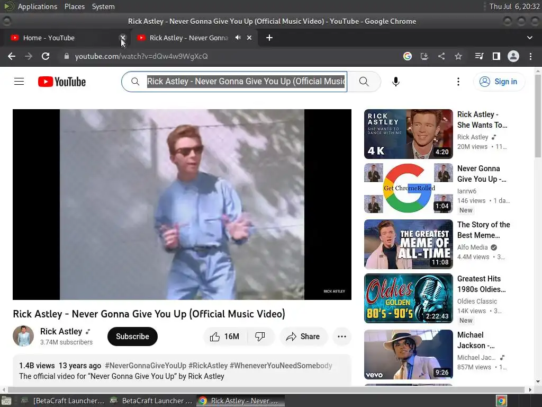The height and width of the screenshot is (407, 542).
Task: Click Chrome icon in taskbar tray
Action: [x=501, y=401]
